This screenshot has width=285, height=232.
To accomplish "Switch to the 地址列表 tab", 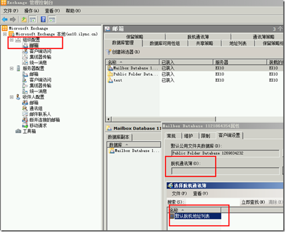I will 238,43.
